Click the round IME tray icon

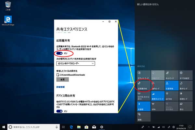tap(174, 127)
